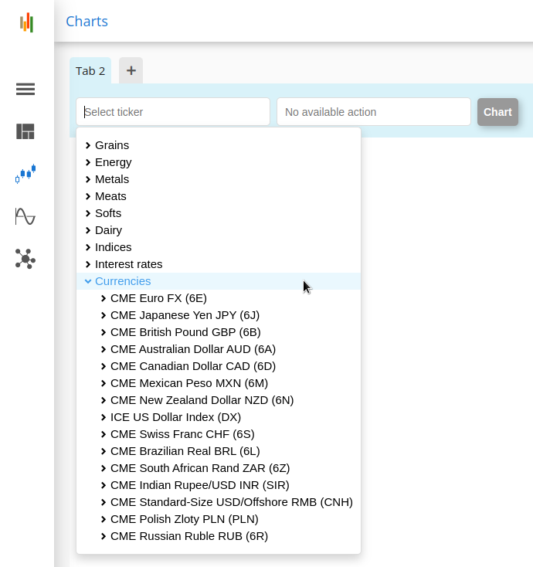Screen dimensions: 533x567
Task: Open the network nodes sidebar icon
Action: 25,259
